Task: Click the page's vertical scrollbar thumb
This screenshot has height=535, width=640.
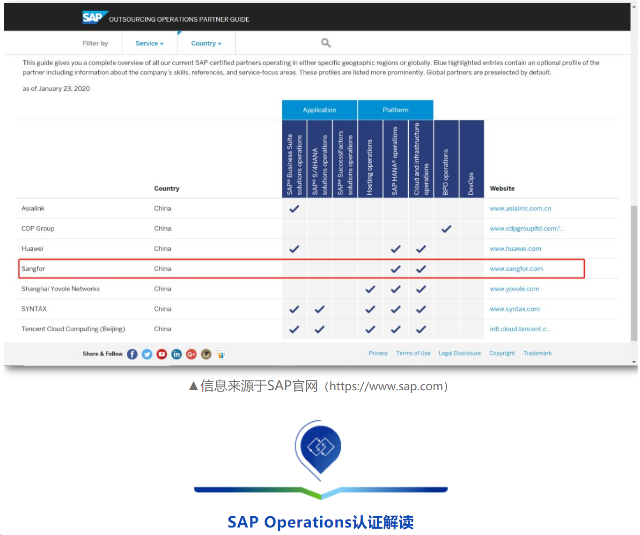Action: (x=634, y=273)
